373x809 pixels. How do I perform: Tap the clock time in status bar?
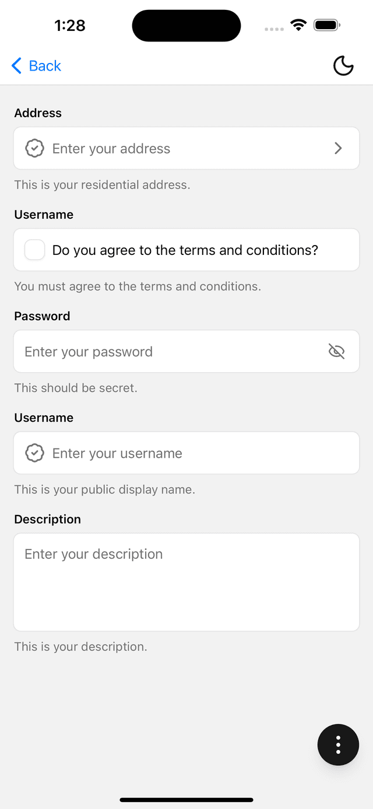70,25
